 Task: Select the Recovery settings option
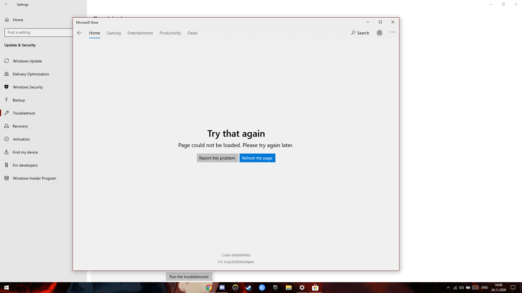(x=20, y=126)
